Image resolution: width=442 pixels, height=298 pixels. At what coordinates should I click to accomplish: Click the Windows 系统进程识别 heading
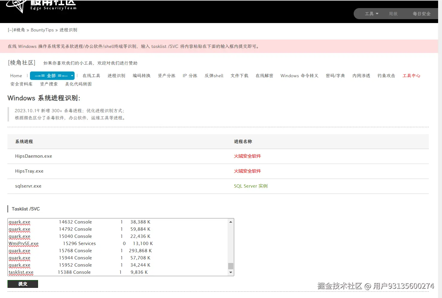click(44, 98)
